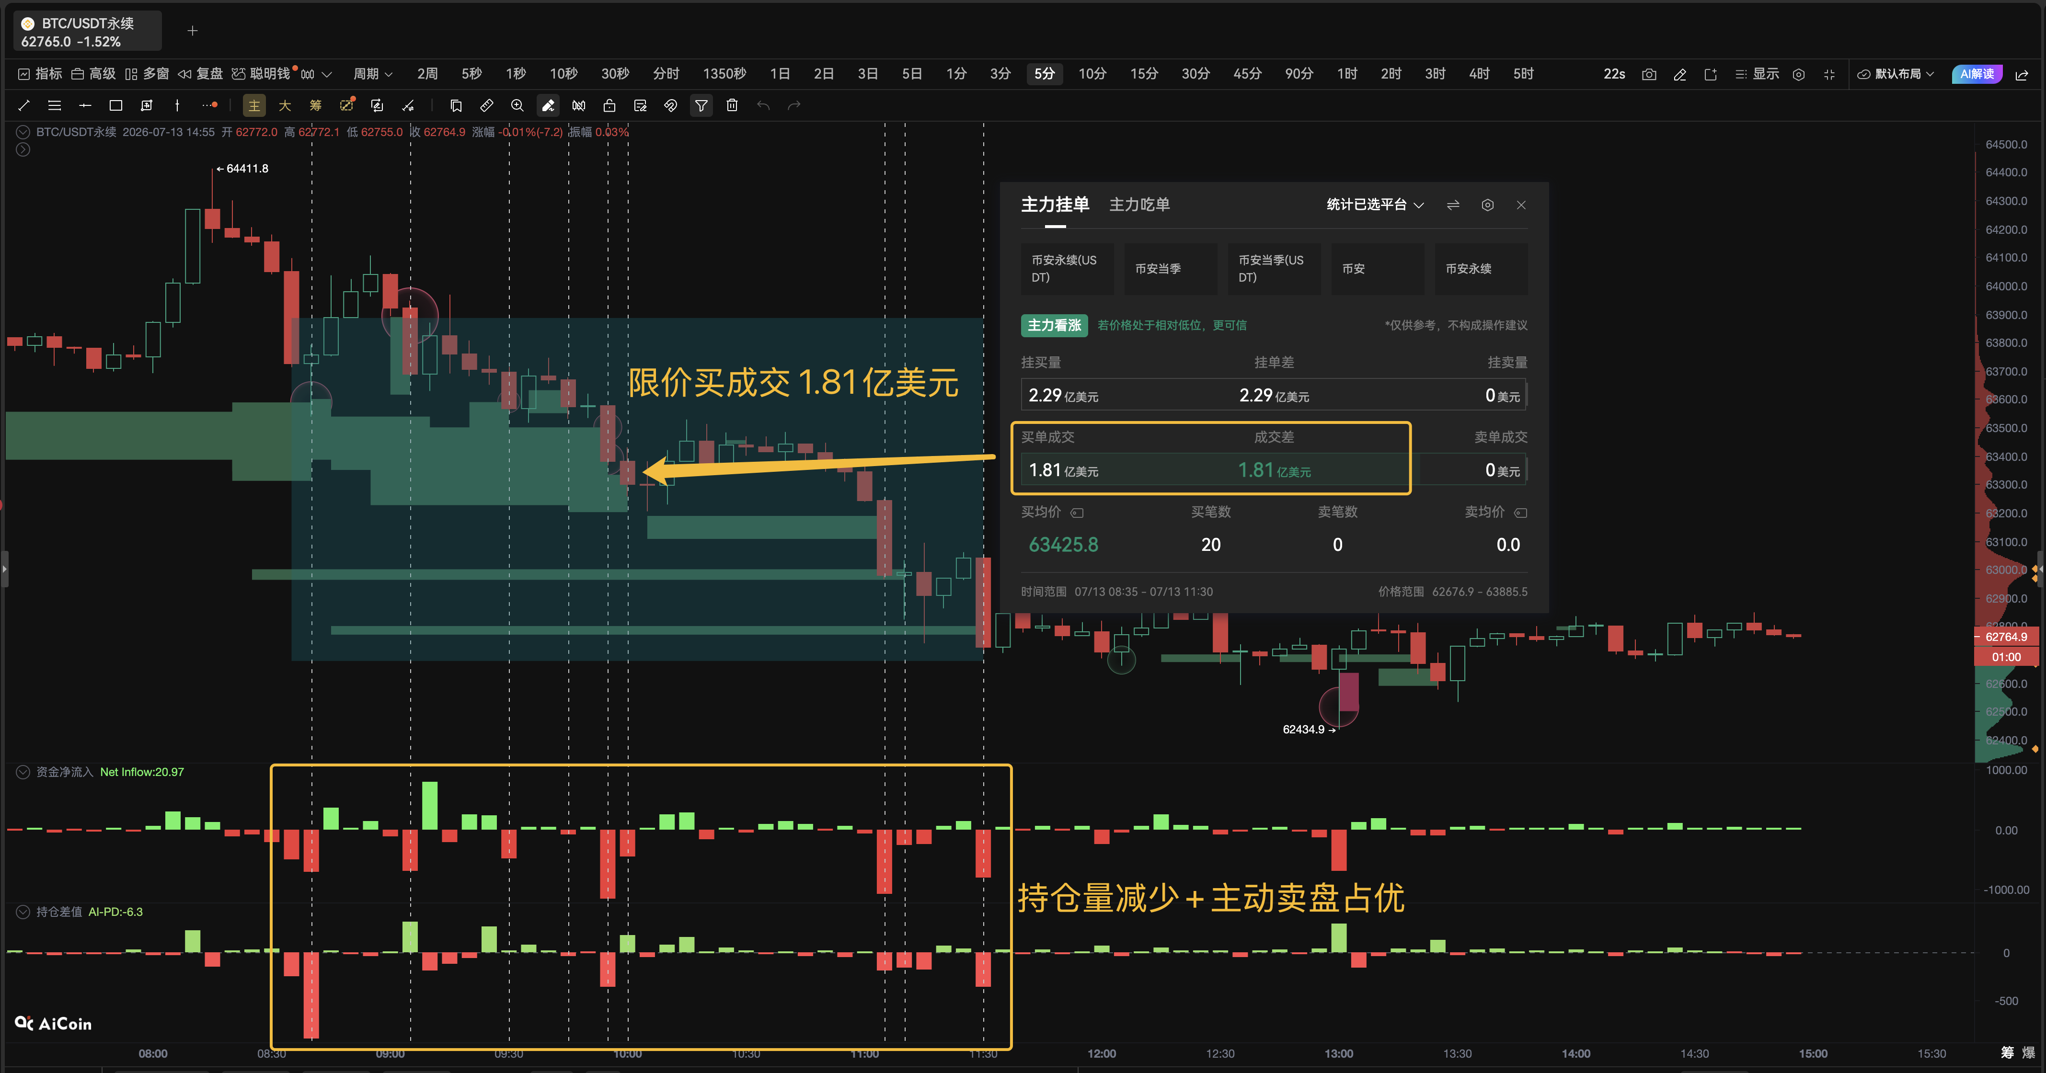This screenshot has width=2046, height=1073.
Task: Activate the magnifier zoom tool
Action: (518, 106)
